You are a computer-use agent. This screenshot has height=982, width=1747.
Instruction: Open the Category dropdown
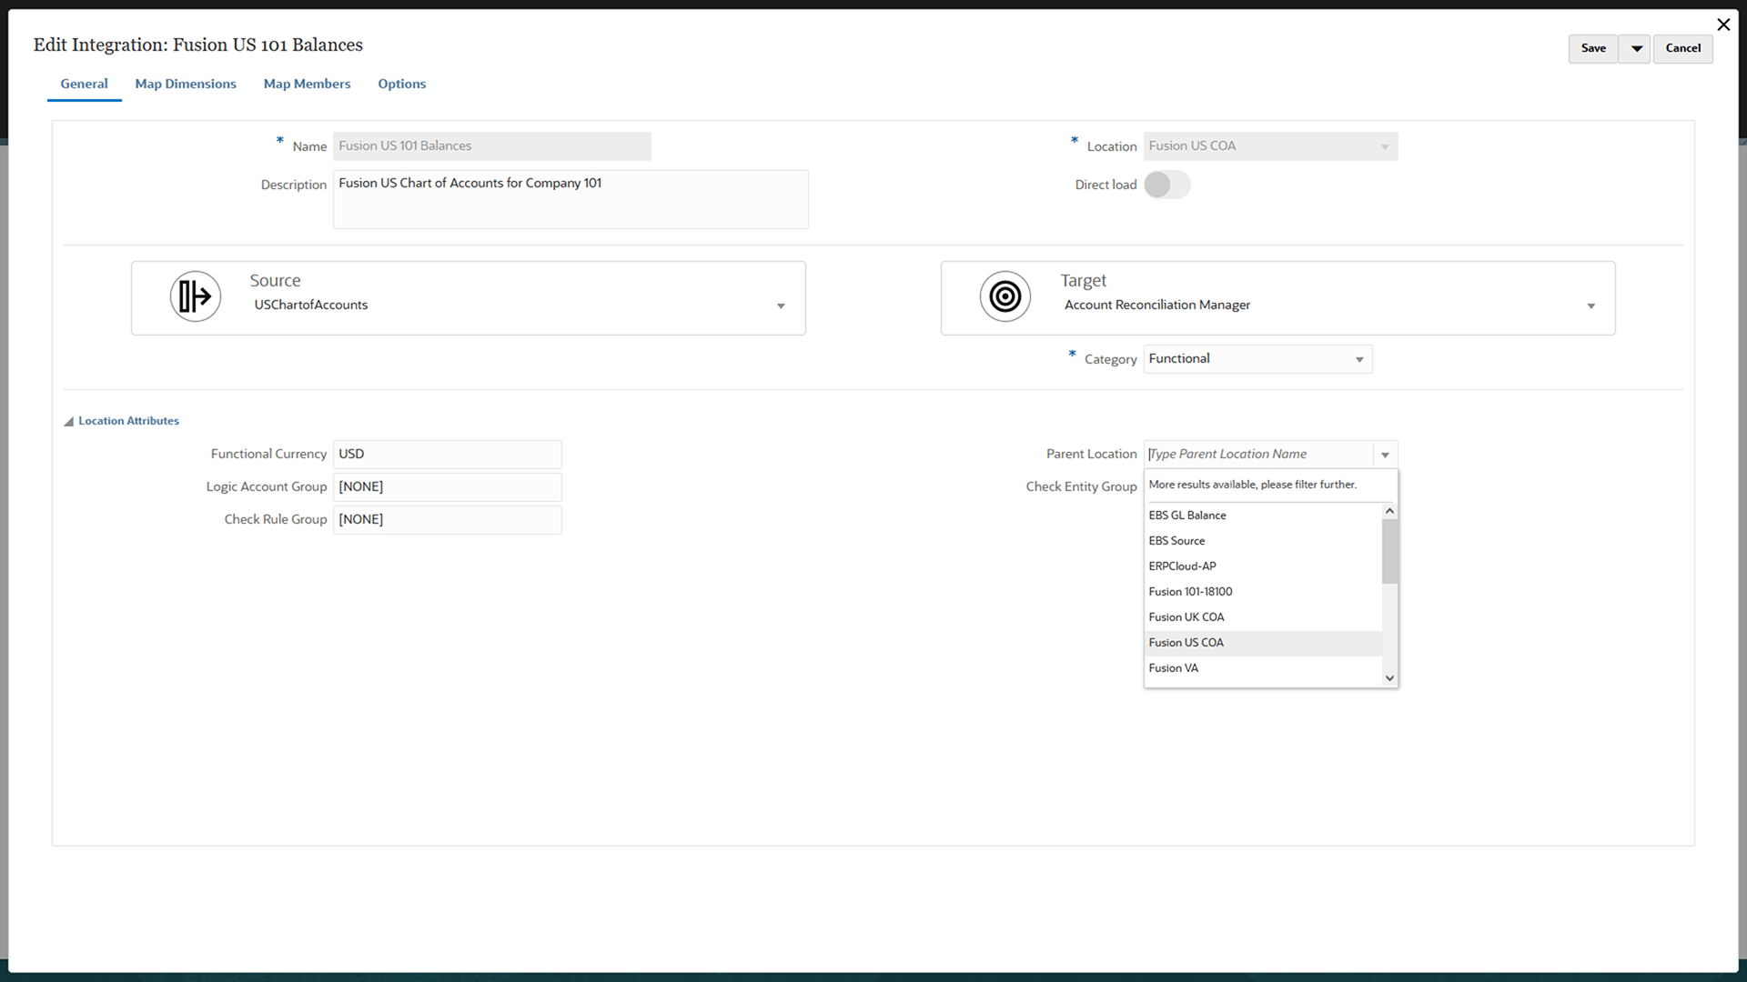(x=1358, y=359)
